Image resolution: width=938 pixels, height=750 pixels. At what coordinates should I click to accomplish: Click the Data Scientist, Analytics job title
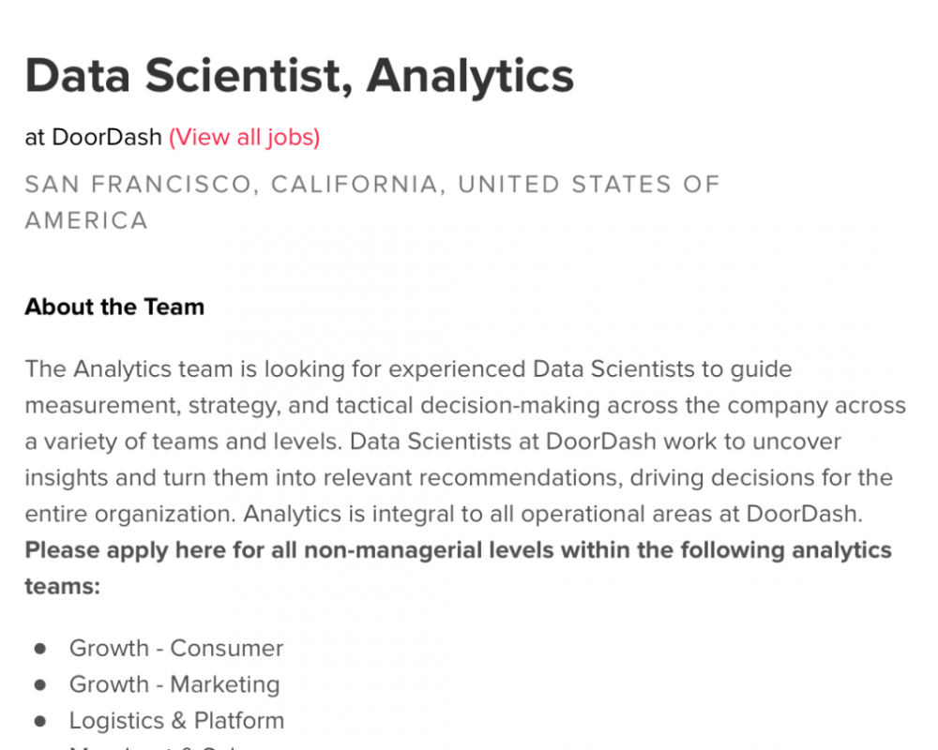coord(299,75)
